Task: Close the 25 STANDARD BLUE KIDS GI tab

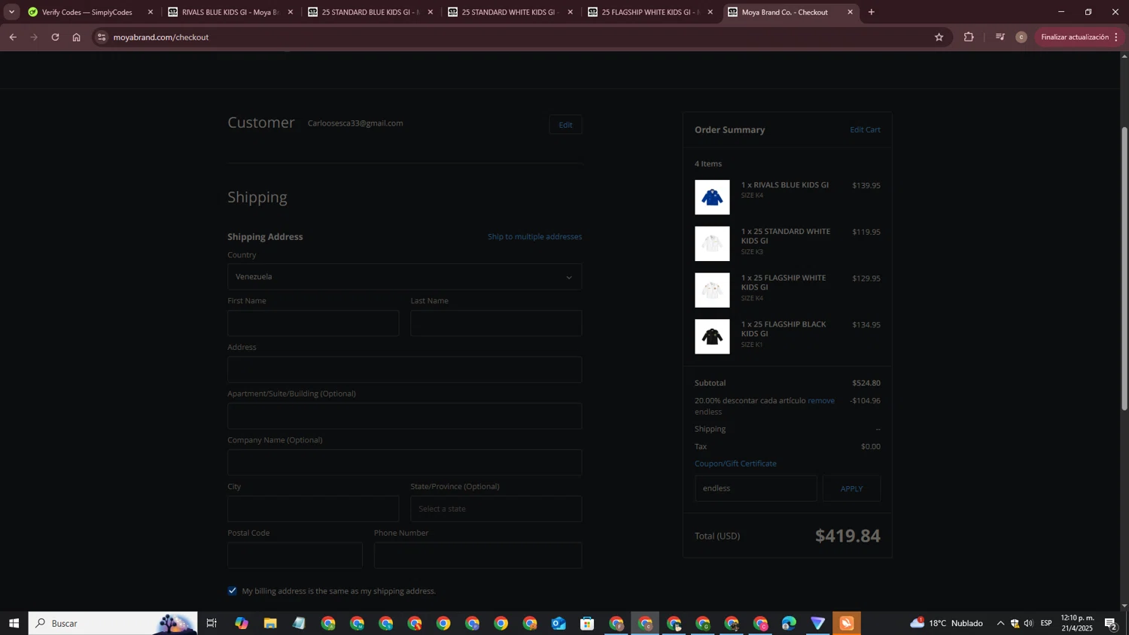Action: [430, 12]
